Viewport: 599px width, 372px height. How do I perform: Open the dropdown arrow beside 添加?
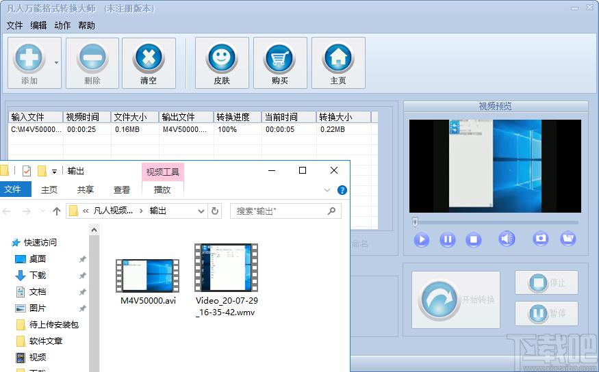pyautogui.click(x=56, y=63)
